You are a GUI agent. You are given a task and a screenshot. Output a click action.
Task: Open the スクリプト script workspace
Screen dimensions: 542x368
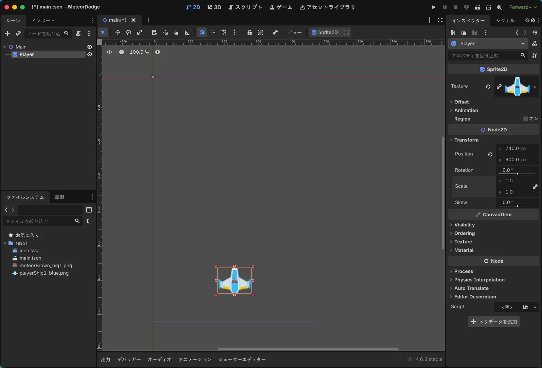(245, 7)
